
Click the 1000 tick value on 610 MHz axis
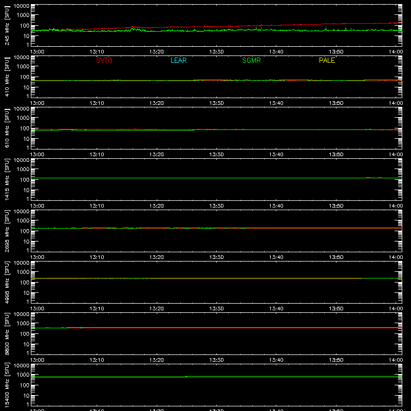pyautogui.click(x=23, y=118)
